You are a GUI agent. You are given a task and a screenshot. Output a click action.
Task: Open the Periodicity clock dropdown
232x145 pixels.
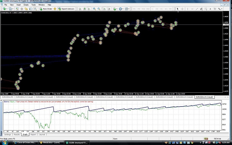pos(121,9)
